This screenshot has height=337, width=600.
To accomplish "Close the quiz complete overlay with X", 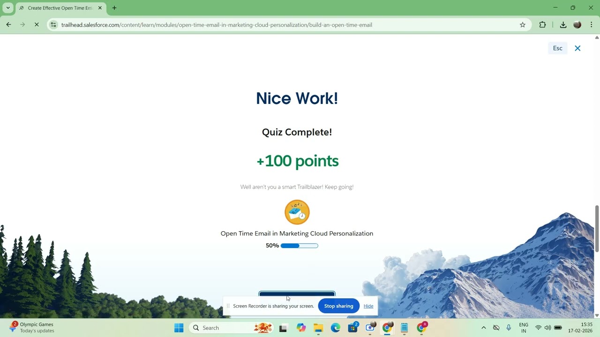I will coord(577,48).
